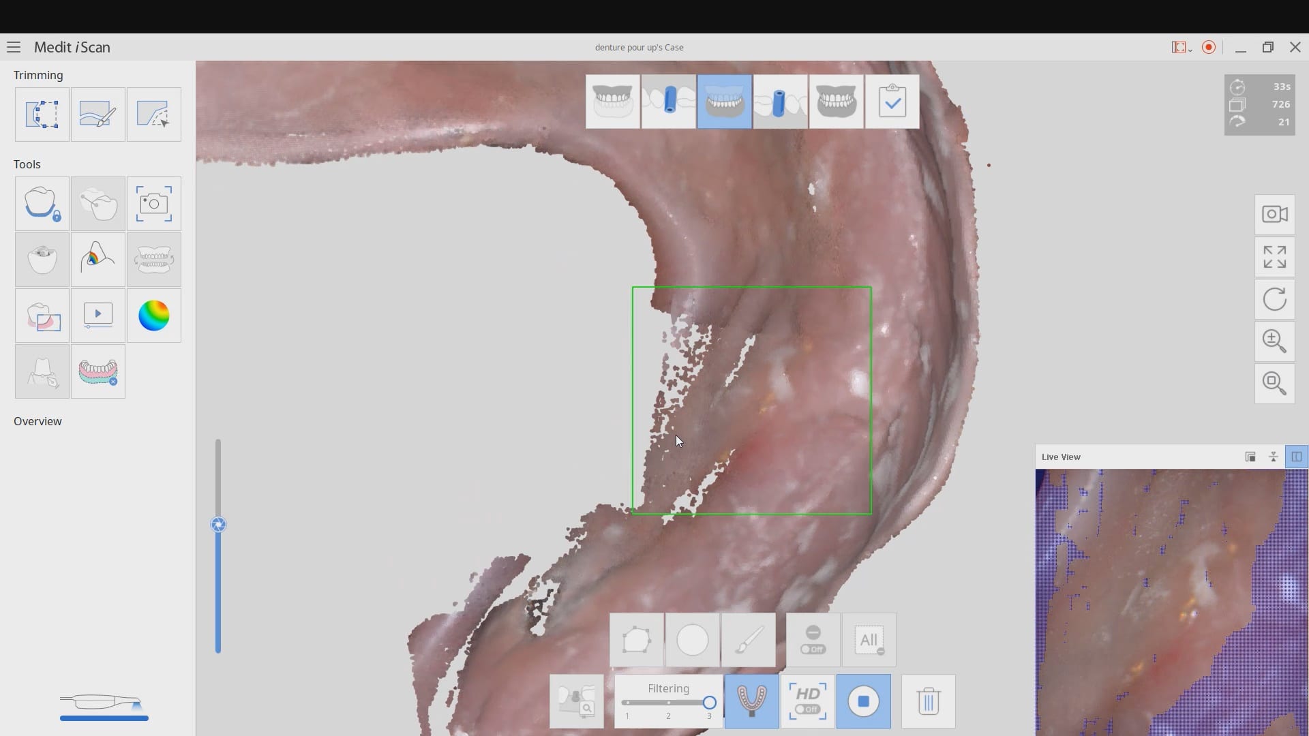Image resolution: width=1309 pixels, height=736 pixels.
Task: Toggle Live View side panel layout
Action: (x=1296, y=457)
